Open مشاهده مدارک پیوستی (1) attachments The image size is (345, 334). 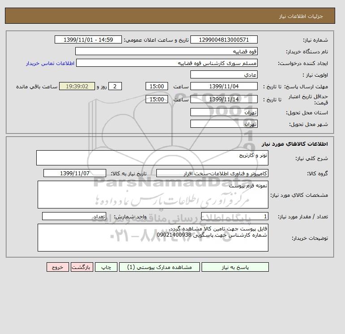click(x=160, y=267)
